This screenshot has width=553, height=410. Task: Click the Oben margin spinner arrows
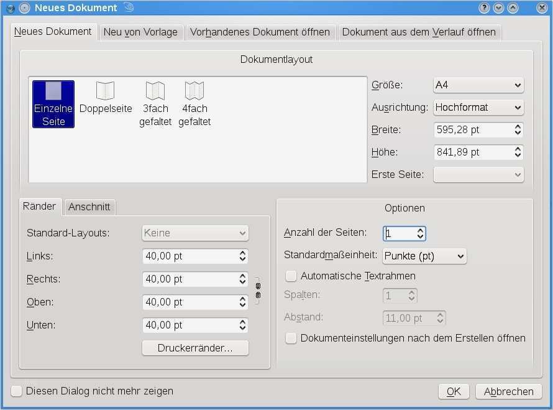(242, 302)
